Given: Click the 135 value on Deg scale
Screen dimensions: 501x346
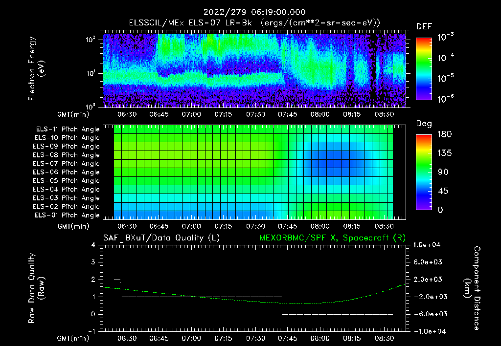Looking at the screenshot, I should (x=444, y=153).
